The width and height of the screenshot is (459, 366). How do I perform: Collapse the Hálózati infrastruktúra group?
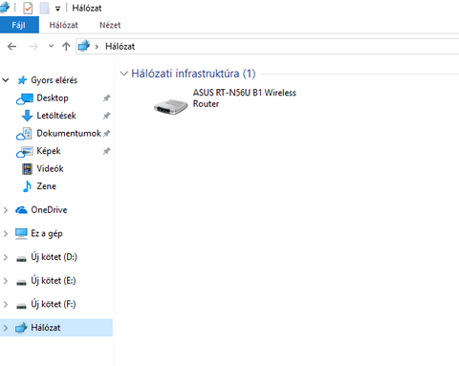tap(124, 74)
